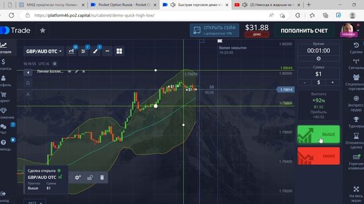The width and height of the screenshot is (364, 204).
Task: Switch to multi-chart grid layout
Action: [119, 51]
